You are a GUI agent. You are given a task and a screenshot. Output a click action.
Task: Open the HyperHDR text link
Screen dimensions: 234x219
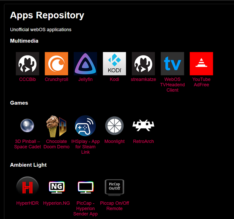pyautogui.click(x=27, y=203)
